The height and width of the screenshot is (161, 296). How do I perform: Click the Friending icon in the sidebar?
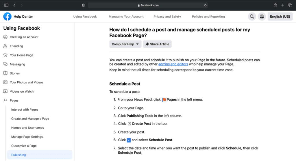pyautogui.click(x=5, y=46)
